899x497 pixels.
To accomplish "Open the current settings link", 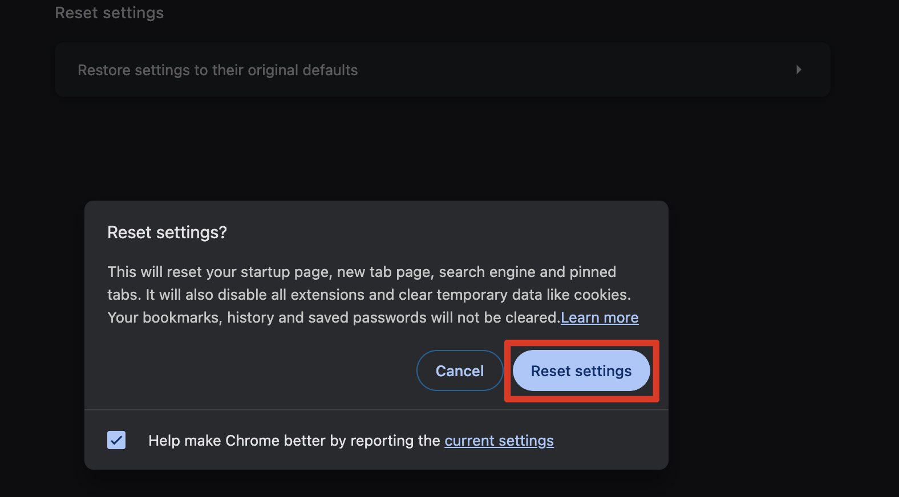I will point(499,441).
